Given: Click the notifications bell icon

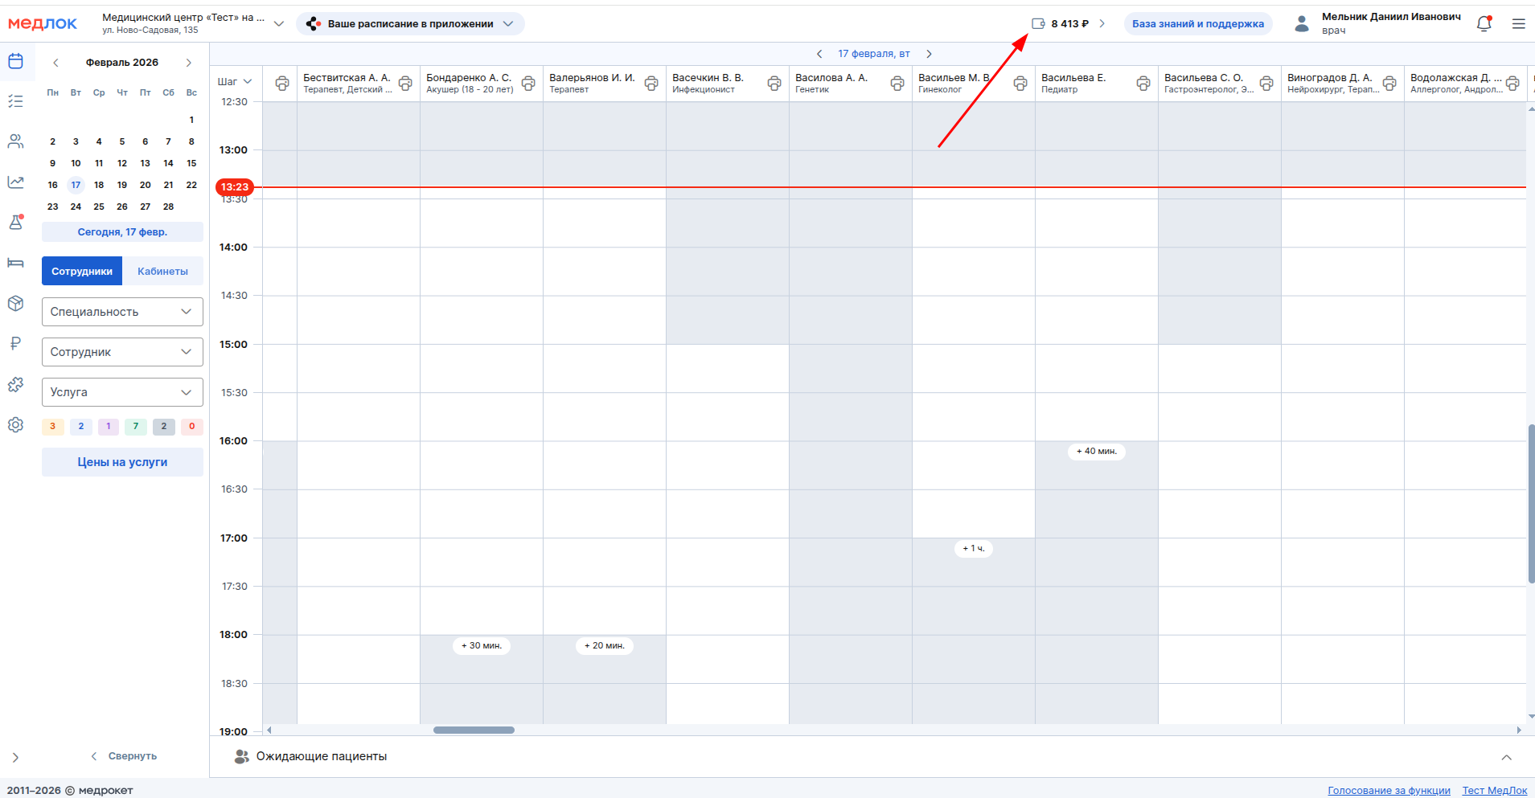Looking at the screenshot, I should (x=1484, y=24).
